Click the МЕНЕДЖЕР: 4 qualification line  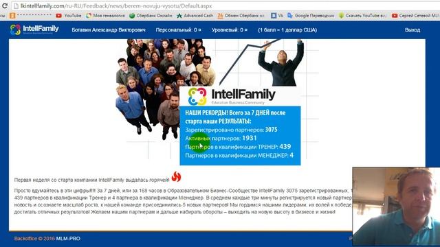click(x=239, y=156)
